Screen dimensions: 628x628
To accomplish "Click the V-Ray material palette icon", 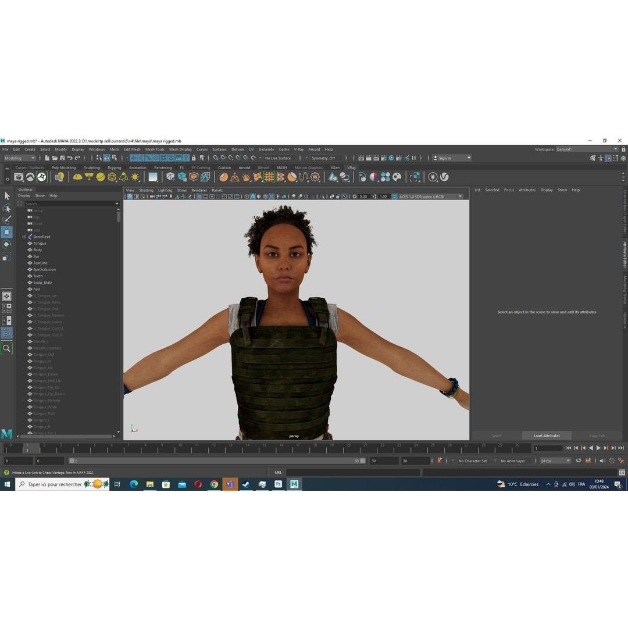I will pyautogui.click(x=397, y=177).
